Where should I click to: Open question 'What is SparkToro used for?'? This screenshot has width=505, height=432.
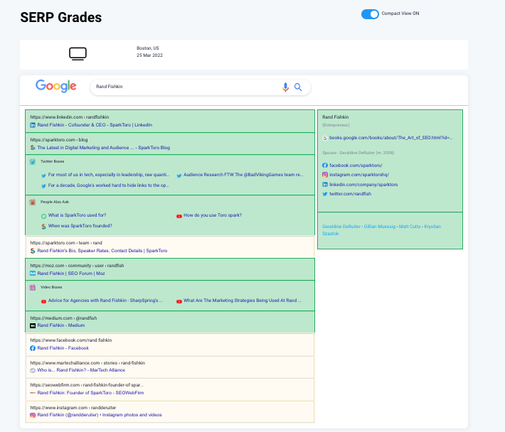77,215
